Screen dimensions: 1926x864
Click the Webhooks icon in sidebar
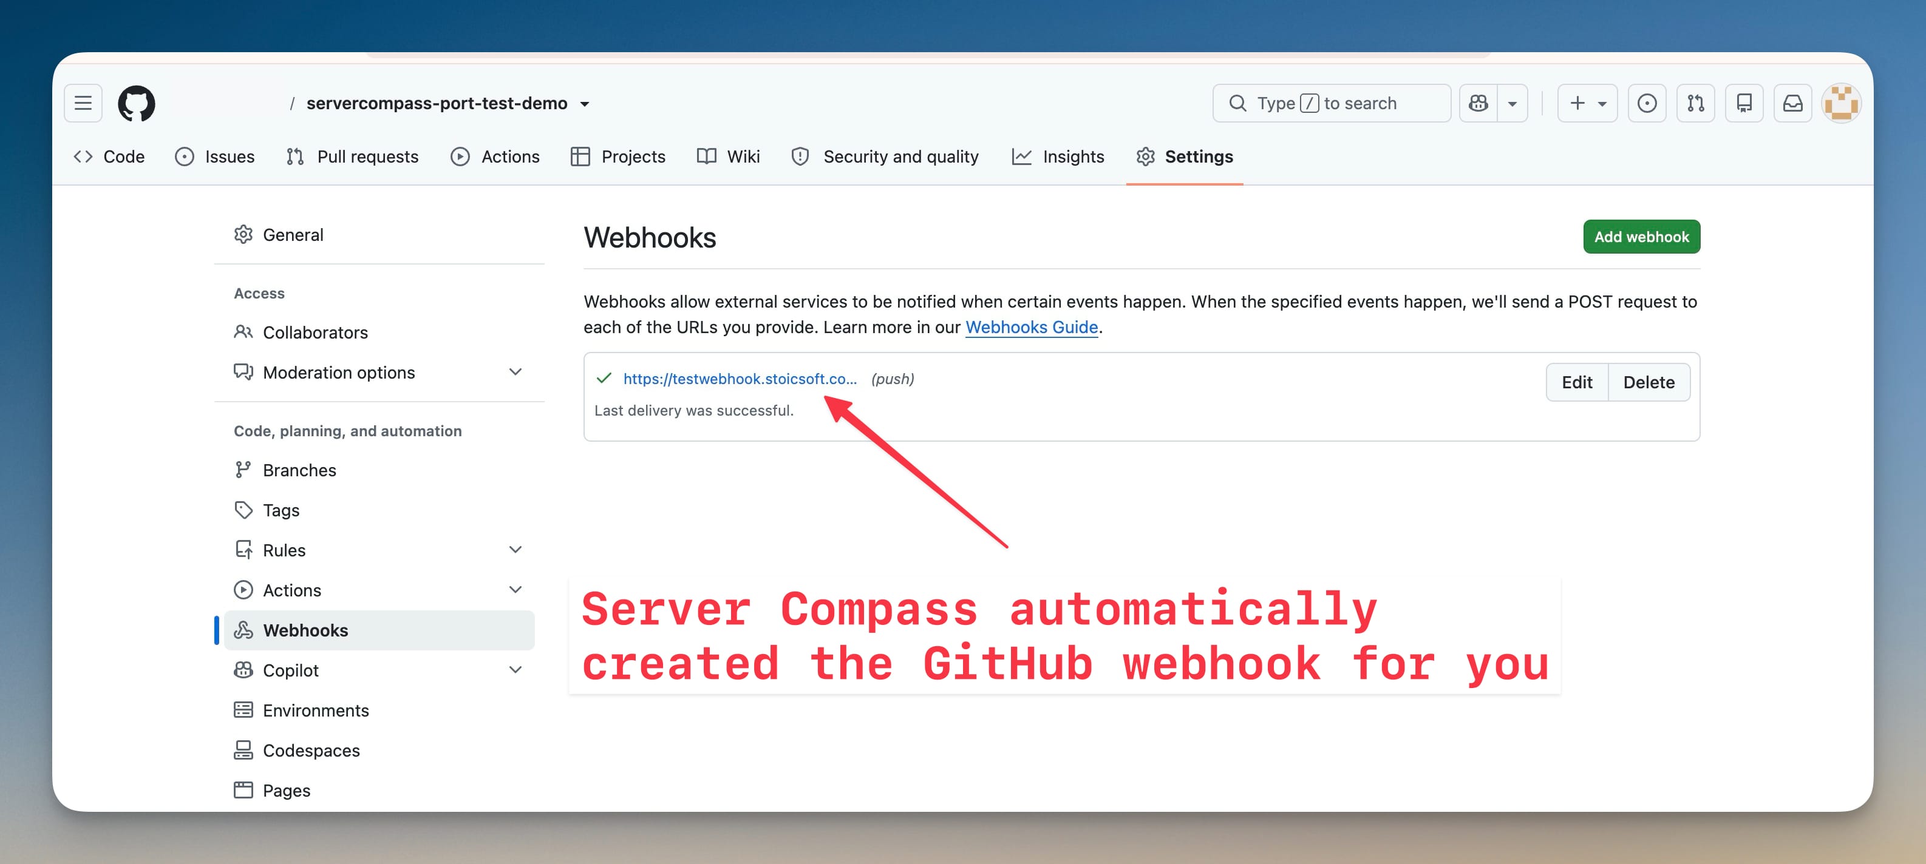point(243,630)
